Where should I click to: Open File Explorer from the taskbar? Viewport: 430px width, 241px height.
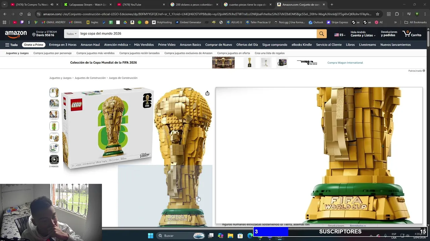(x=230, y=236)
